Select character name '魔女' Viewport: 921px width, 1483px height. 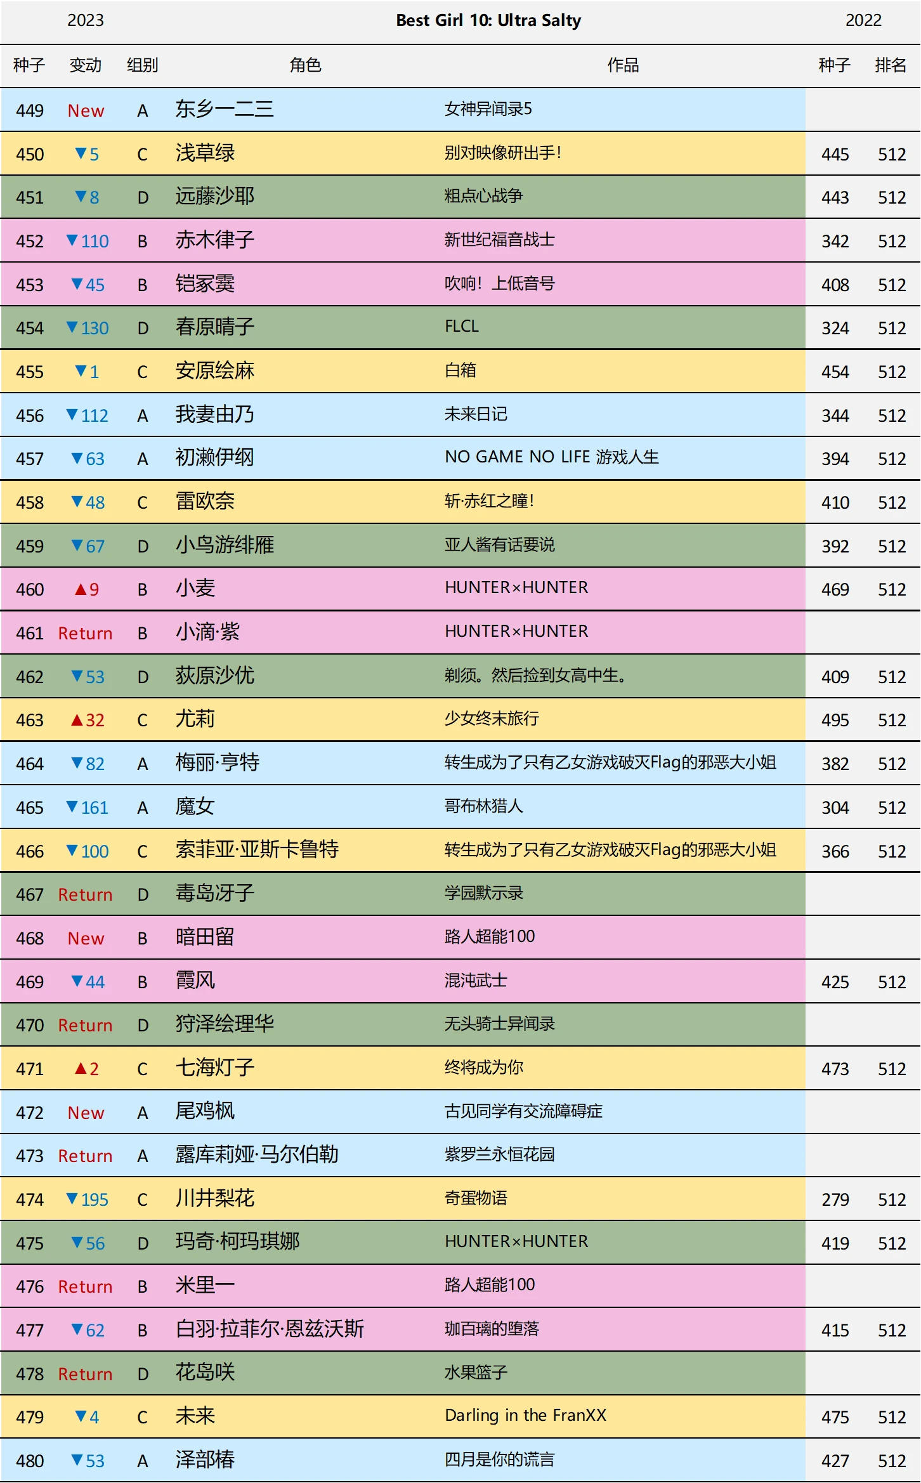tap(195, 806)
